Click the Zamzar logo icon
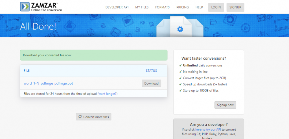This screenshot has width=289, height=139. point(25,7)
